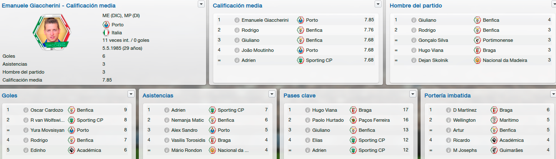Click Sporting CP badge next to Adrien in Asistencias
The height and width of the screenshot is (159, 556).
212,110
